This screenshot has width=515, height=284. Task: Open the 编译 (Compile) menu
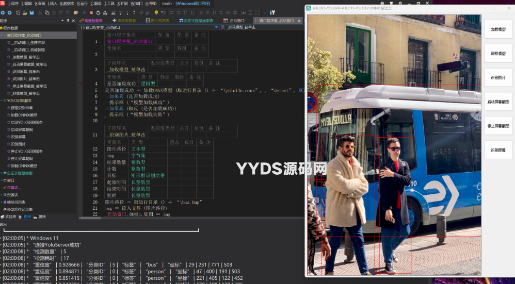pos(95,4)
